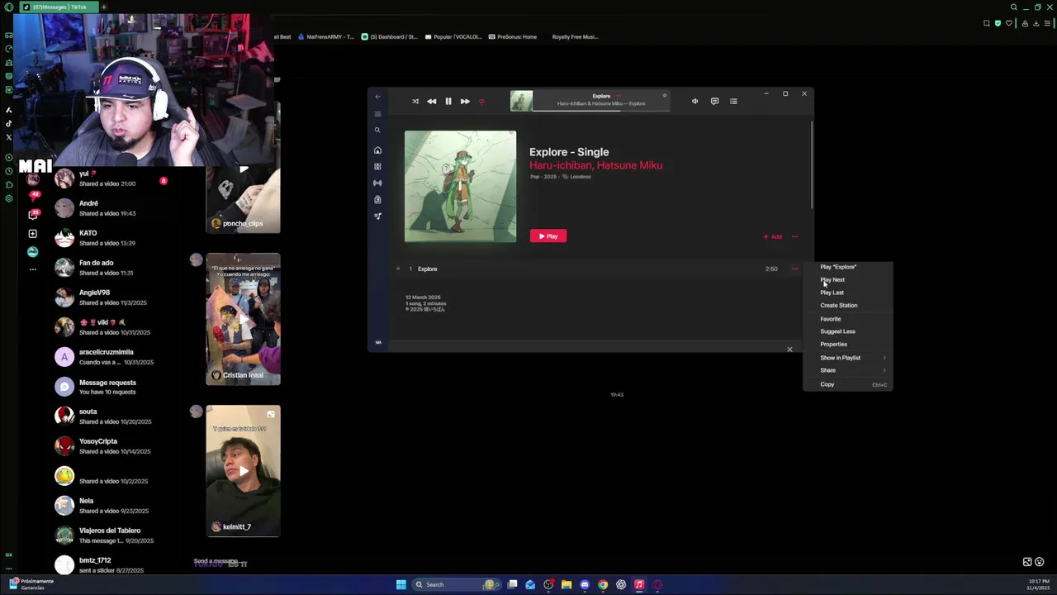Show the lyrics panel icon
The width and height of the screenshot is (1057, 595).
click(x=714, y=102)
